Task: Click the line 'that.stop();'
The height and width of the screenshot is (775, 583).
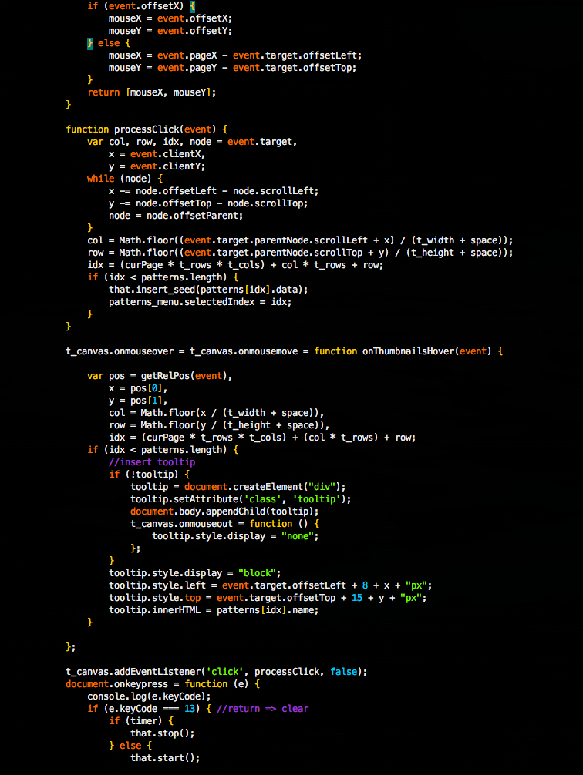Action: [x=162, y=733]
